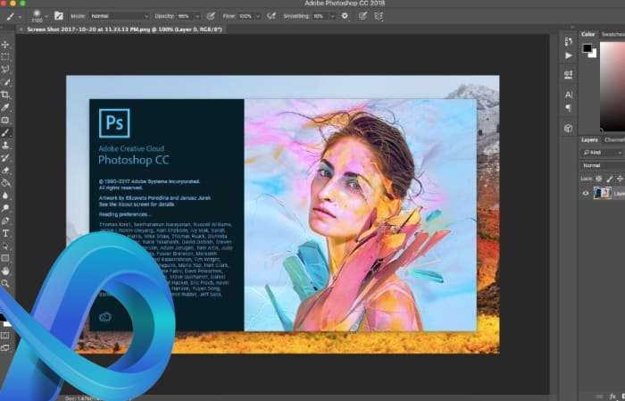Select the Path Selection tool
This screenshot has height=401, width=625.
(x=5, y=246)
